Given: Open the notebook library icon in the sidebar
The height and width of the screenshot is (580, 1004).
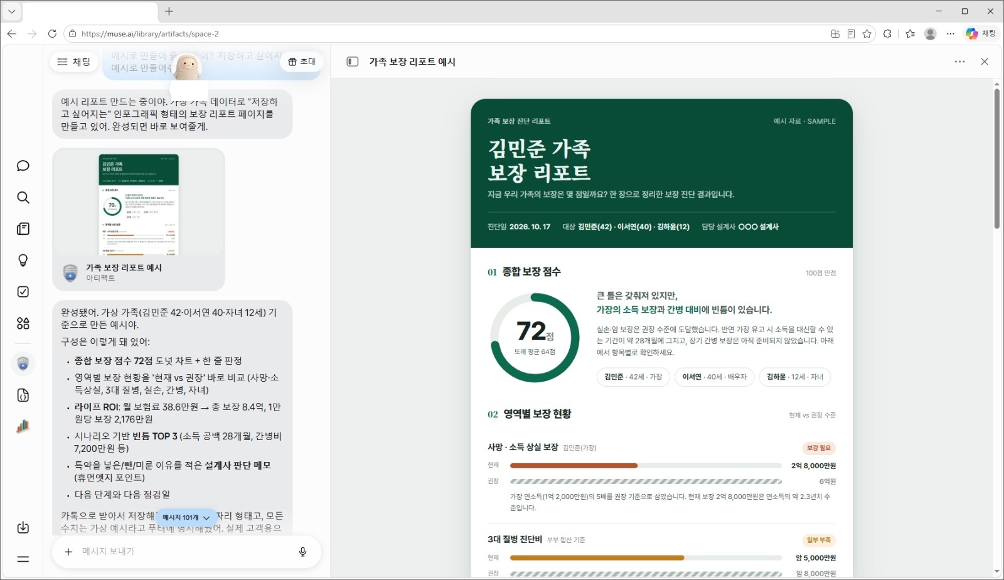Looking at the screenshot, I should (23, 229).
